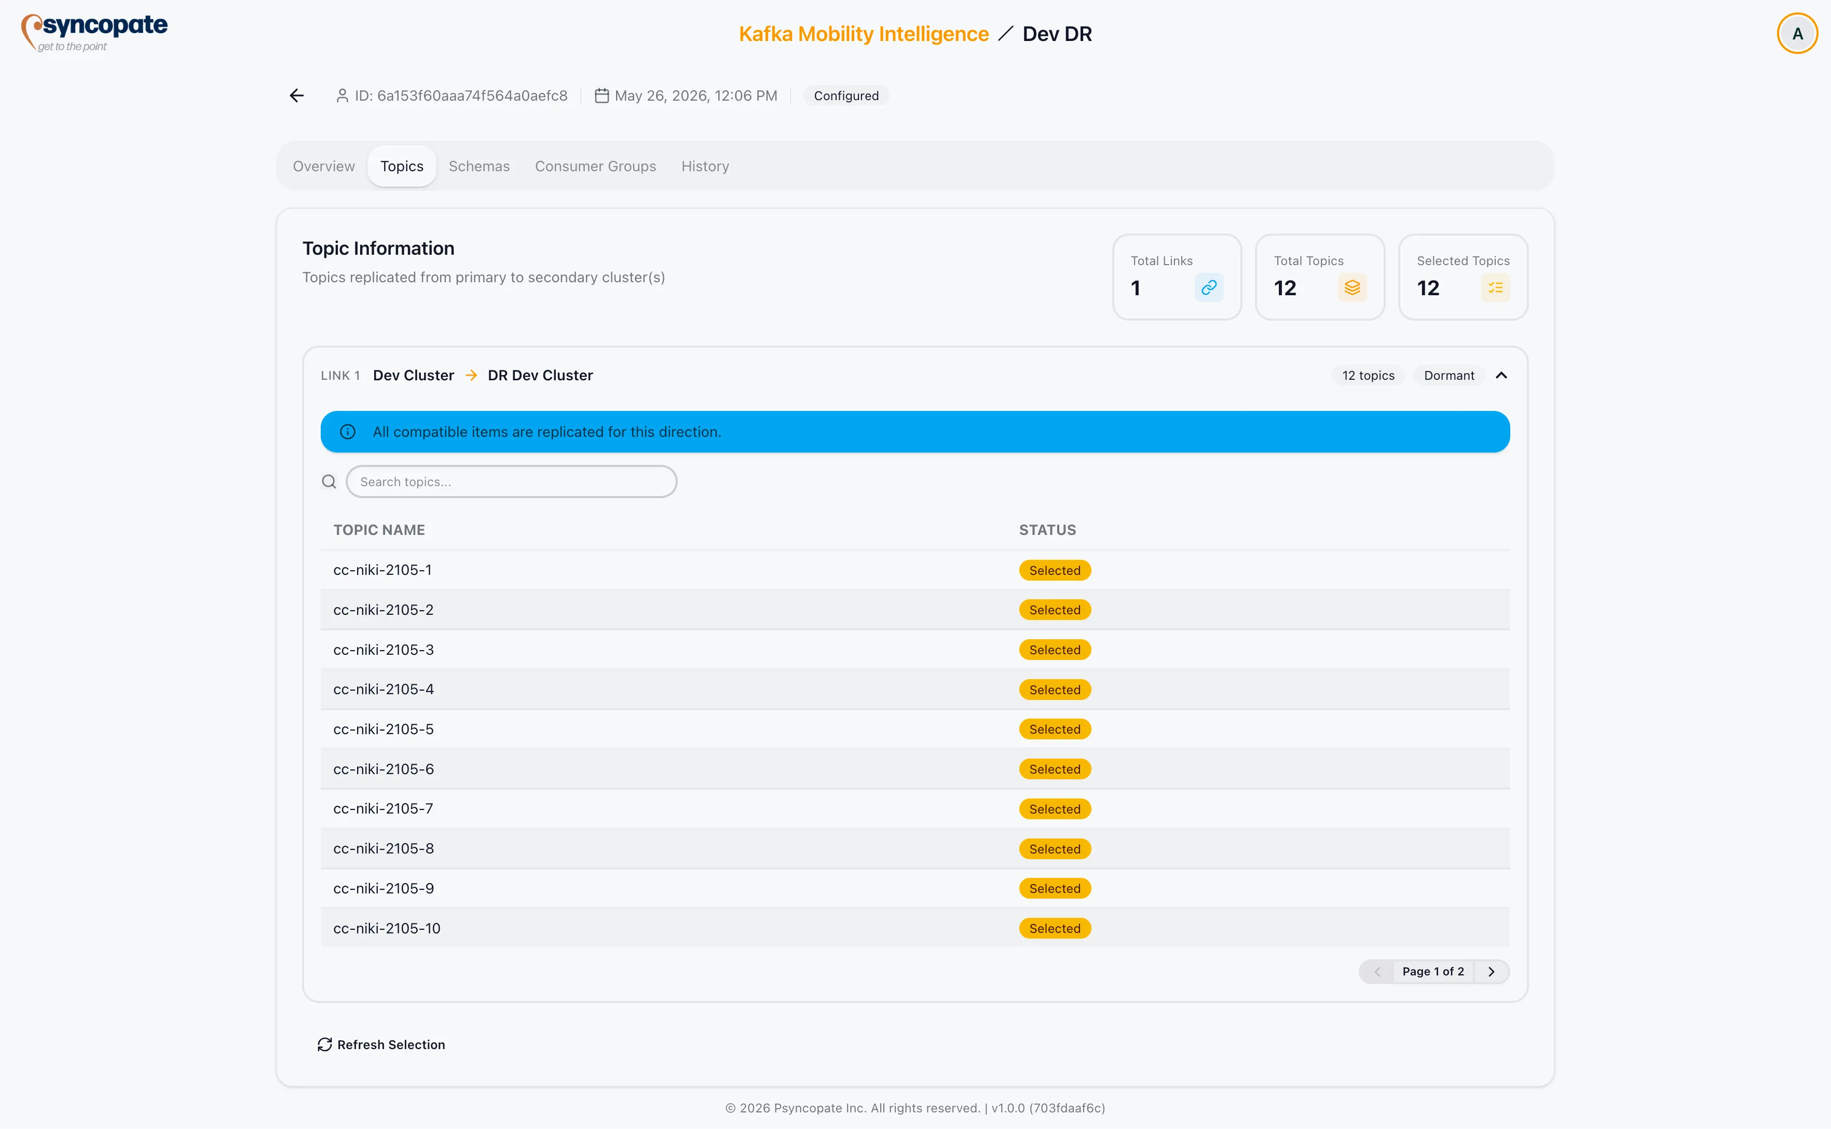1831x1129 pixels.
Task: Open the Overview tab
Action: point(323,166)
